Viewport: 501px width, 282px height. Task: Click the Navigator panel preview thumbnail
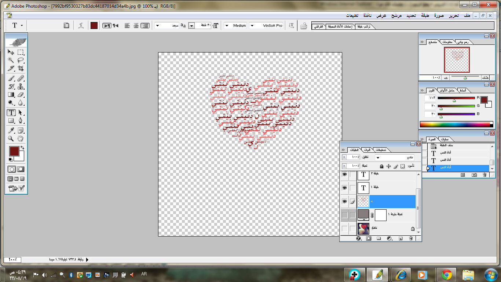457,59
